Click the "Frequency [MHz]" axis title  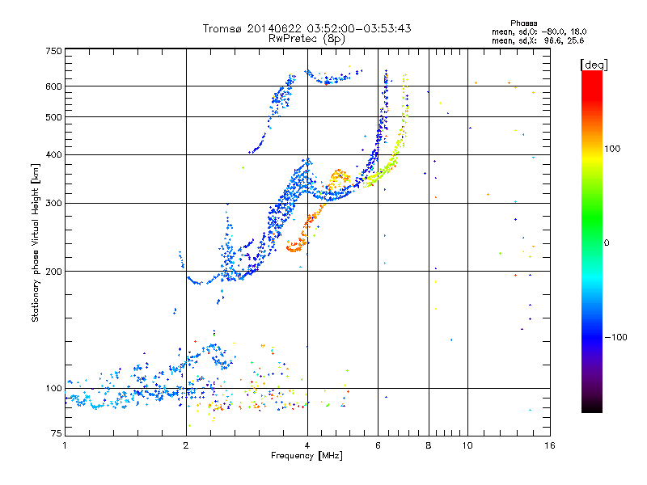tap(307, 456)
